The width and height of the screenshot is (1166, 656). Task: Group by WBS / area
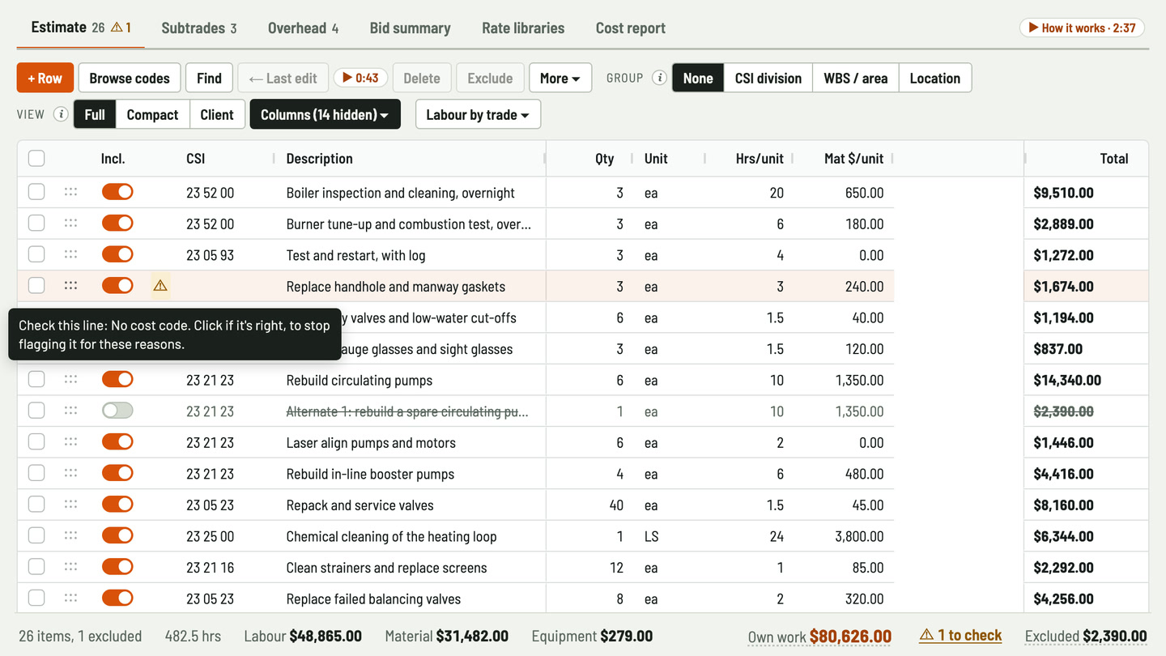856,78
